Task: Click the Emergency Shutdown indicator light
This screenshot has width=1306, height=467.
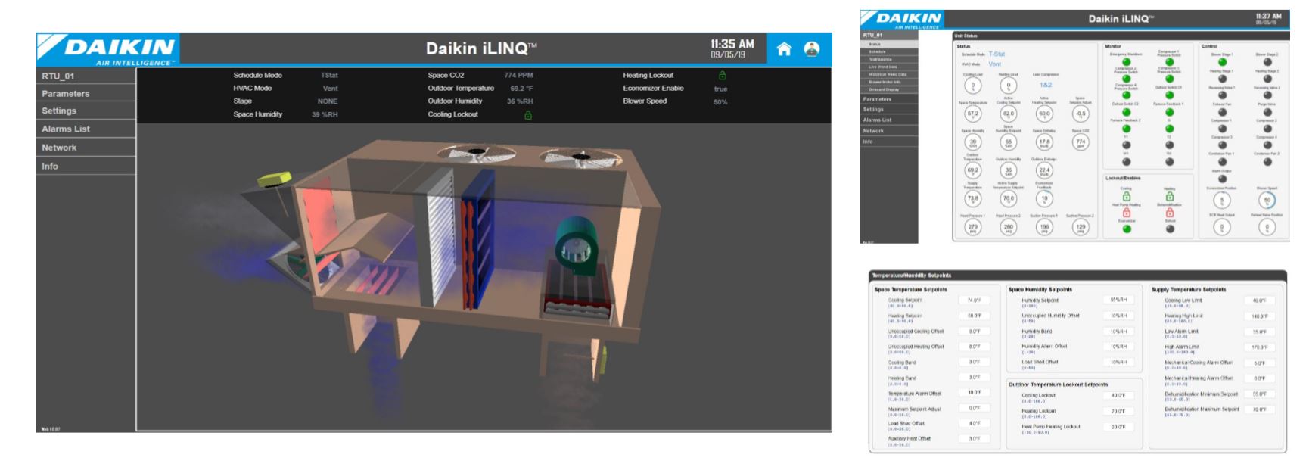Action: coord(1126,62)
